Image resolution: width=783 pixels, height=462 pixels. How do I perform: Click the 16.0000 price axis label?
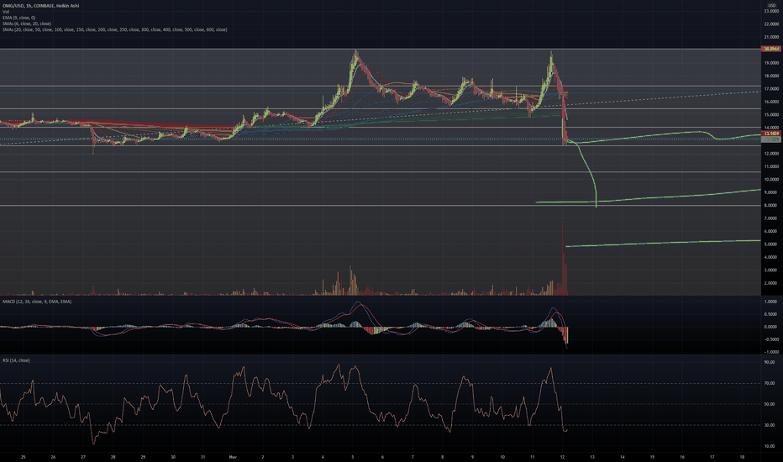pyautogui.click(x=771, y=102)
